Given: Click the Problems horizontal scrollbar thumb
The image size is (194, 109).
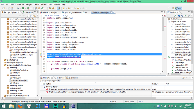Looking at the screenshot, I should point(99,98).
